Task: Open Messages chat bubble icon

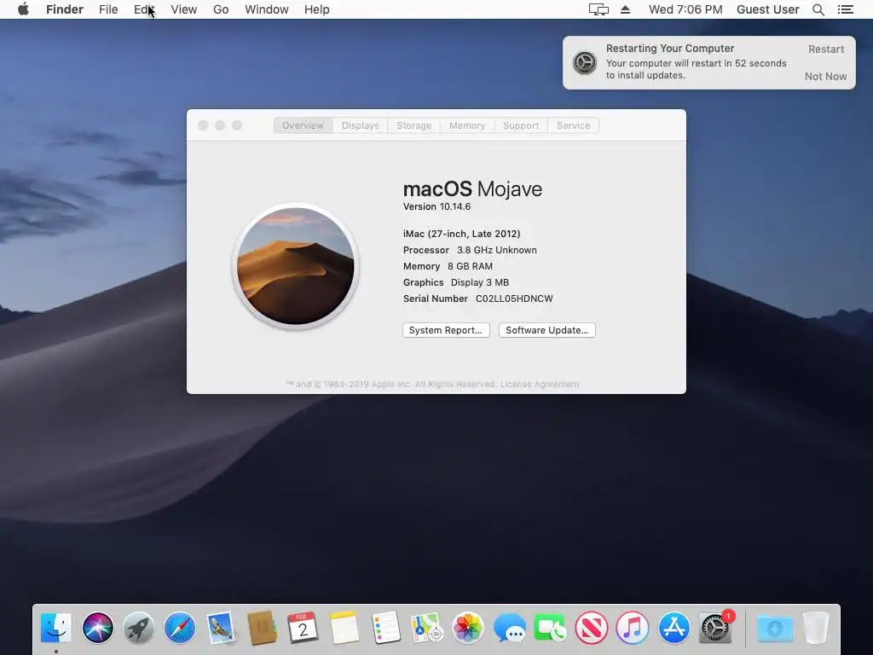Action: 509,628
